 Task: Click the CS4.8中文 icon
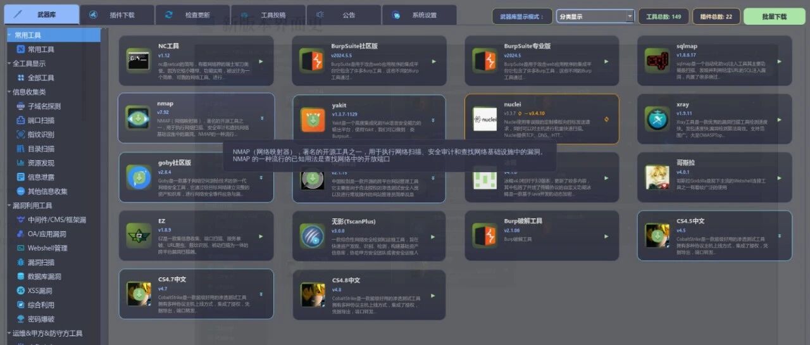(312, 294)
